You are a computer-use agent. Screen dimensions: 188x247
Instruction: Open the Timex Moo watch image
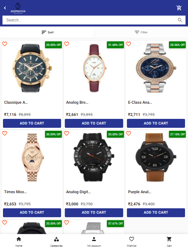pos(32,157)
